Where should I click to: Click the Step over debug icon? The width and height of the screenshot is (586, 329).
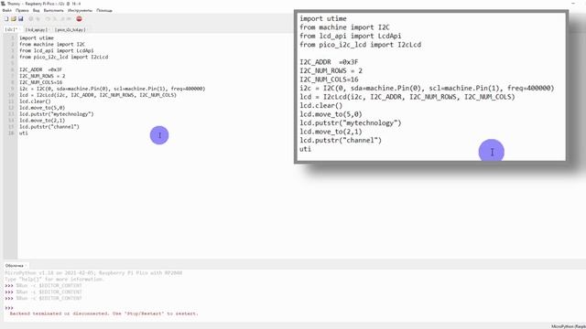(x=48, y=18)
